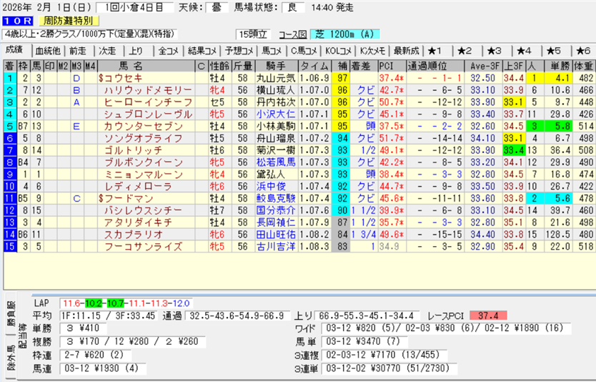Click the D mark beside コウセキ
Image resolution: width=596 pixels, height=382 pixels.
76,78
